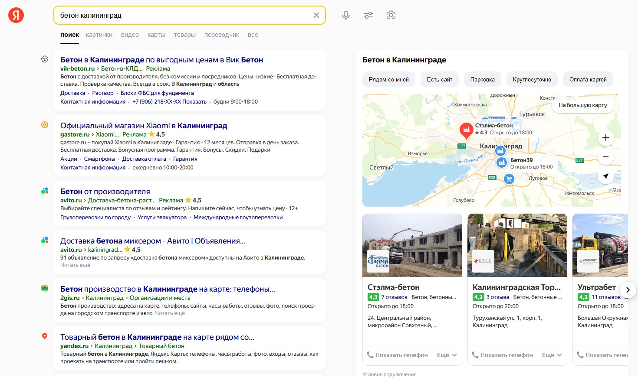
Task: Open Бетон производство 2gis result
Action: tap(168, 289)
